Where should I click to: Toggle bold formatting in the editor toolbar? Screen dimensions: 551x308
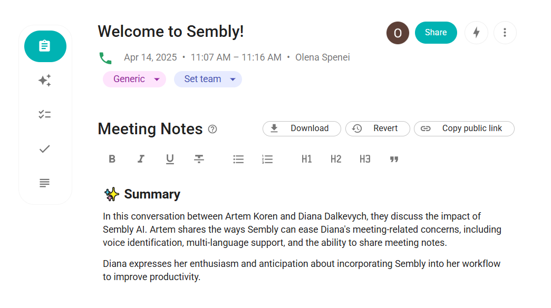pyautogui.click(x=112, y=159)
